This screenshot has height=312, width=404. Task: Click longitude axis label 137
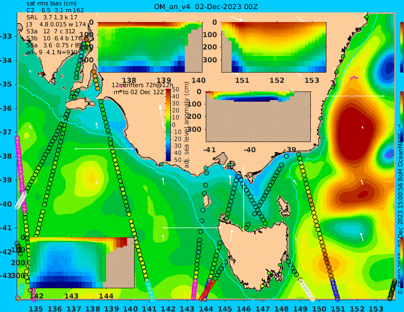[74, 308]
